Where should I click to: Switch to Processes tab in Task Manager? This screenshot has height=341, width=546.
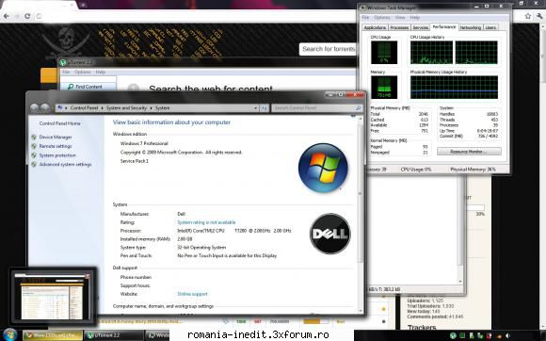click(x=399, y=27)
